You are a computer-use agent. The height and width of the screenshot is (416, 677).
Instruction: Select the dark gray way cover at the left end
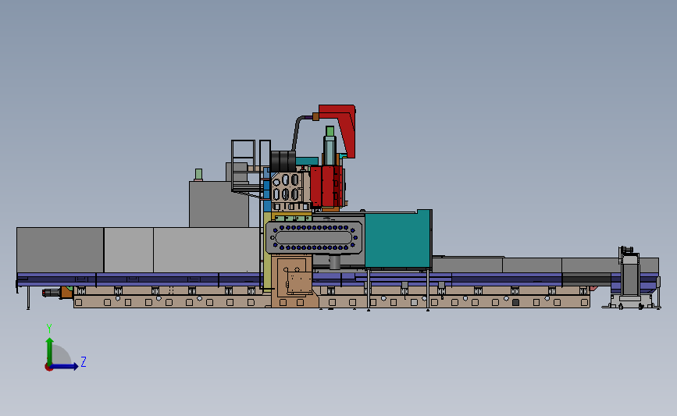tap(60, 250)
